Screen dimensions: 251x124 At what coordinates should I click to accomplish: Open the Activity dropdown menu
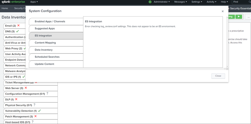click(212, 2)
